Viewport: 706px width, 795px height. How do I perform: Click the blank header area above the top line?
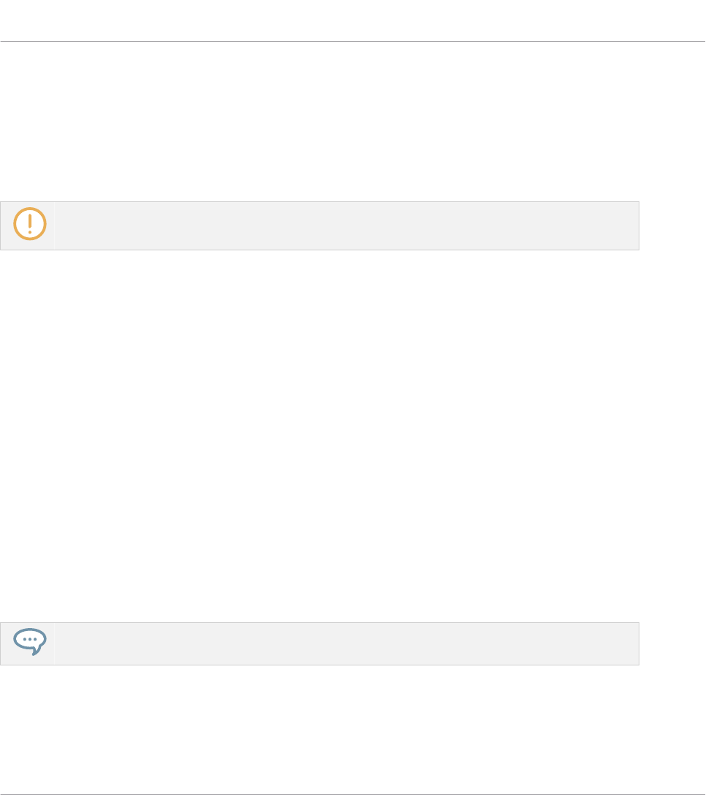point(353,20)
